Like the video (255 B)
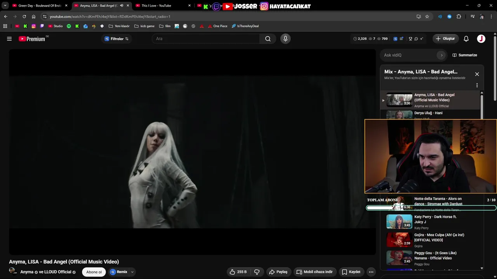This screenshot has height=279, width=497. point(238,272)
